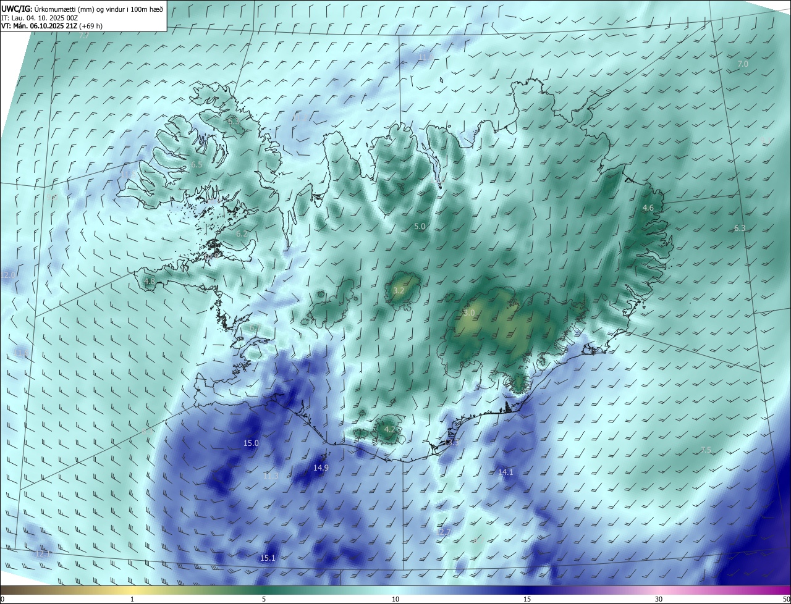Click the 12.7 value label near the bottom
The width and height of the screenshot is (791, 604).
444,532
